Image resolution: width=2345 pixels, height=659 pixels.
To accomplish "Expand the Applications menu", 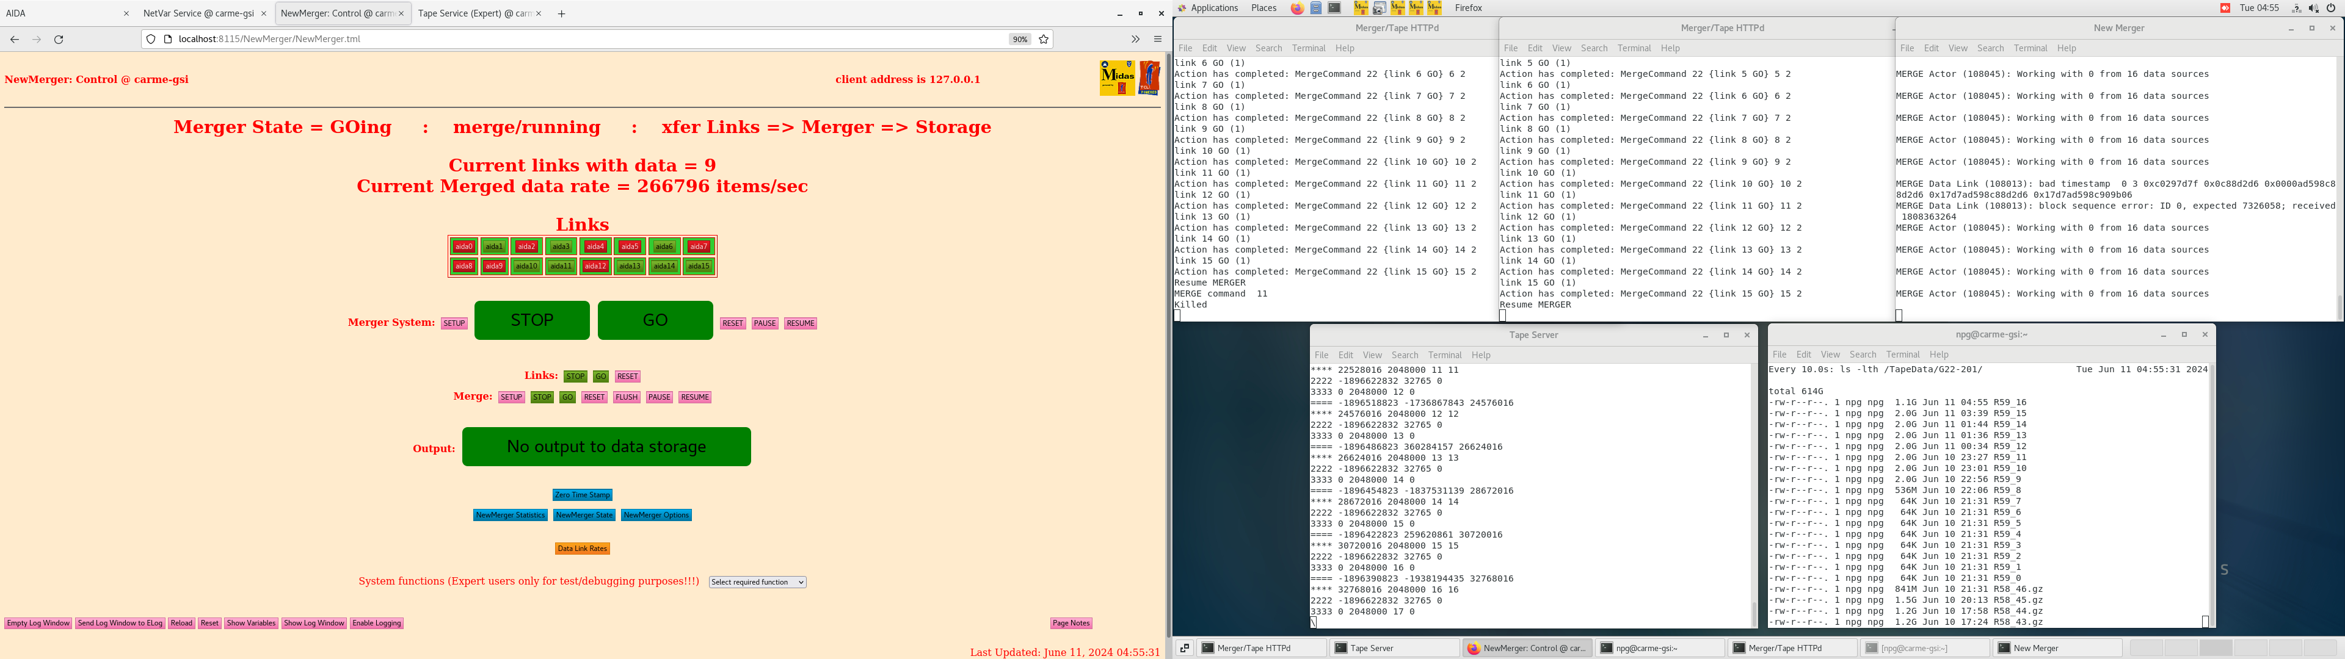I will pyautogui.click(x=1215, y=8).
